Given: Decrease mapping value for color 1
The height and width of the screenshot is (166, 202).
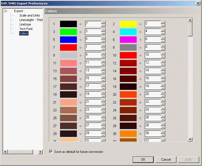Looking at the screenshot, I should tap(103, 25).
